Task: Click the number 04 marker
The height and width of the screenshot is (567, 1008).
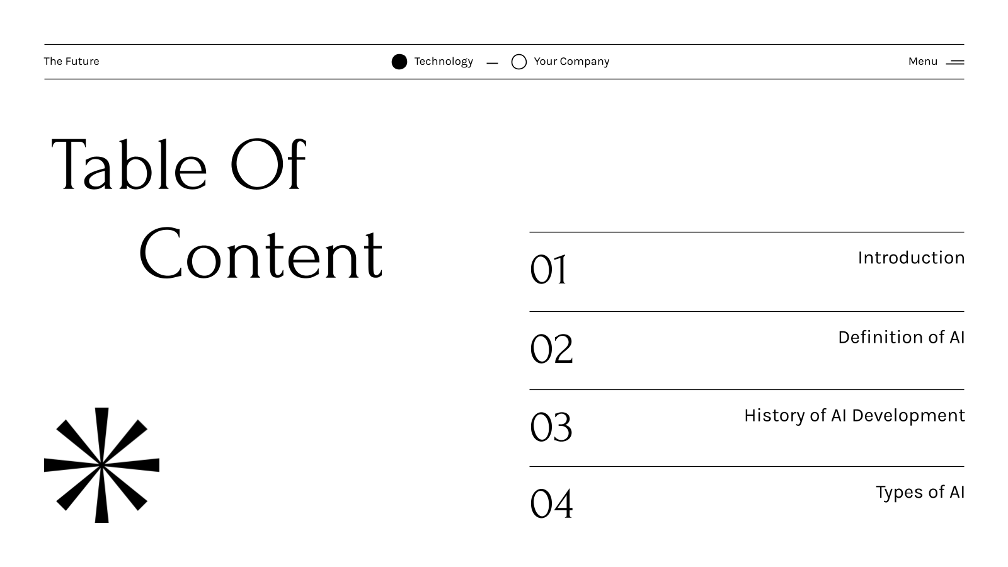Action: click(551, 504)
